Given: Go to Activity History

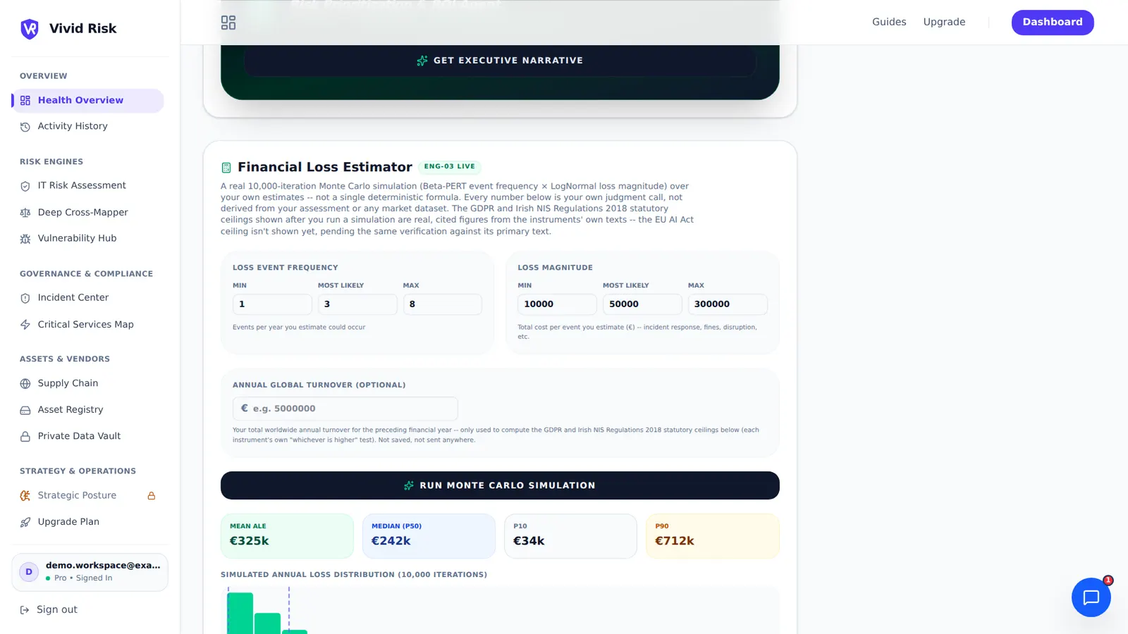Looking at the screenshot, I should point(88,127).
